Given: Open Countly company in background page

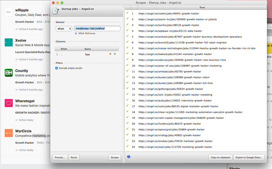Looking at the screenshot, I should (x=21, y=71).
